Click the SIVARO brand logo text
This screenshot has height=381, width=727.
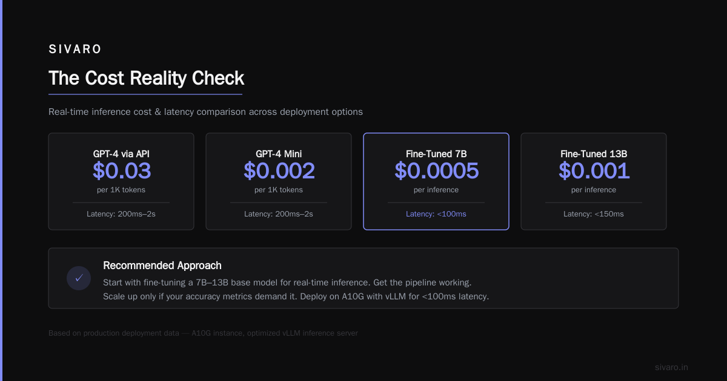pos(75,50)
